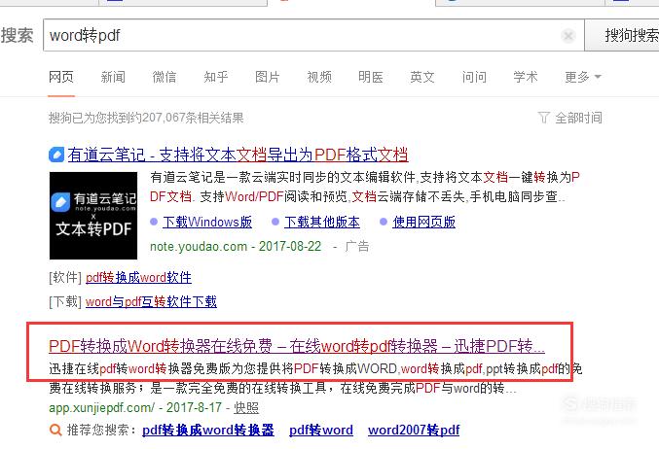Viewport: 659px width, 449px height.
Task: Switch to the 新闻 tab
Action: (x=113, y=77)
